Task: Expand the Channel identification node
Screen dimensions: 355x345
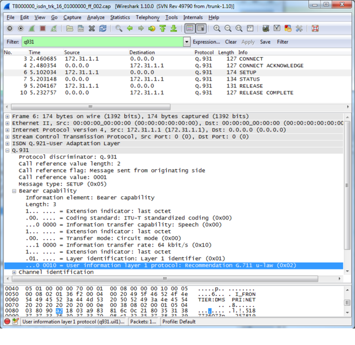Action: (x=14, y=272)
